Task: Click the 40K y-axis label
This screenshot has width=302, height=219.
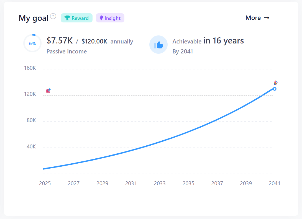Action: click(x=31, y=147)
